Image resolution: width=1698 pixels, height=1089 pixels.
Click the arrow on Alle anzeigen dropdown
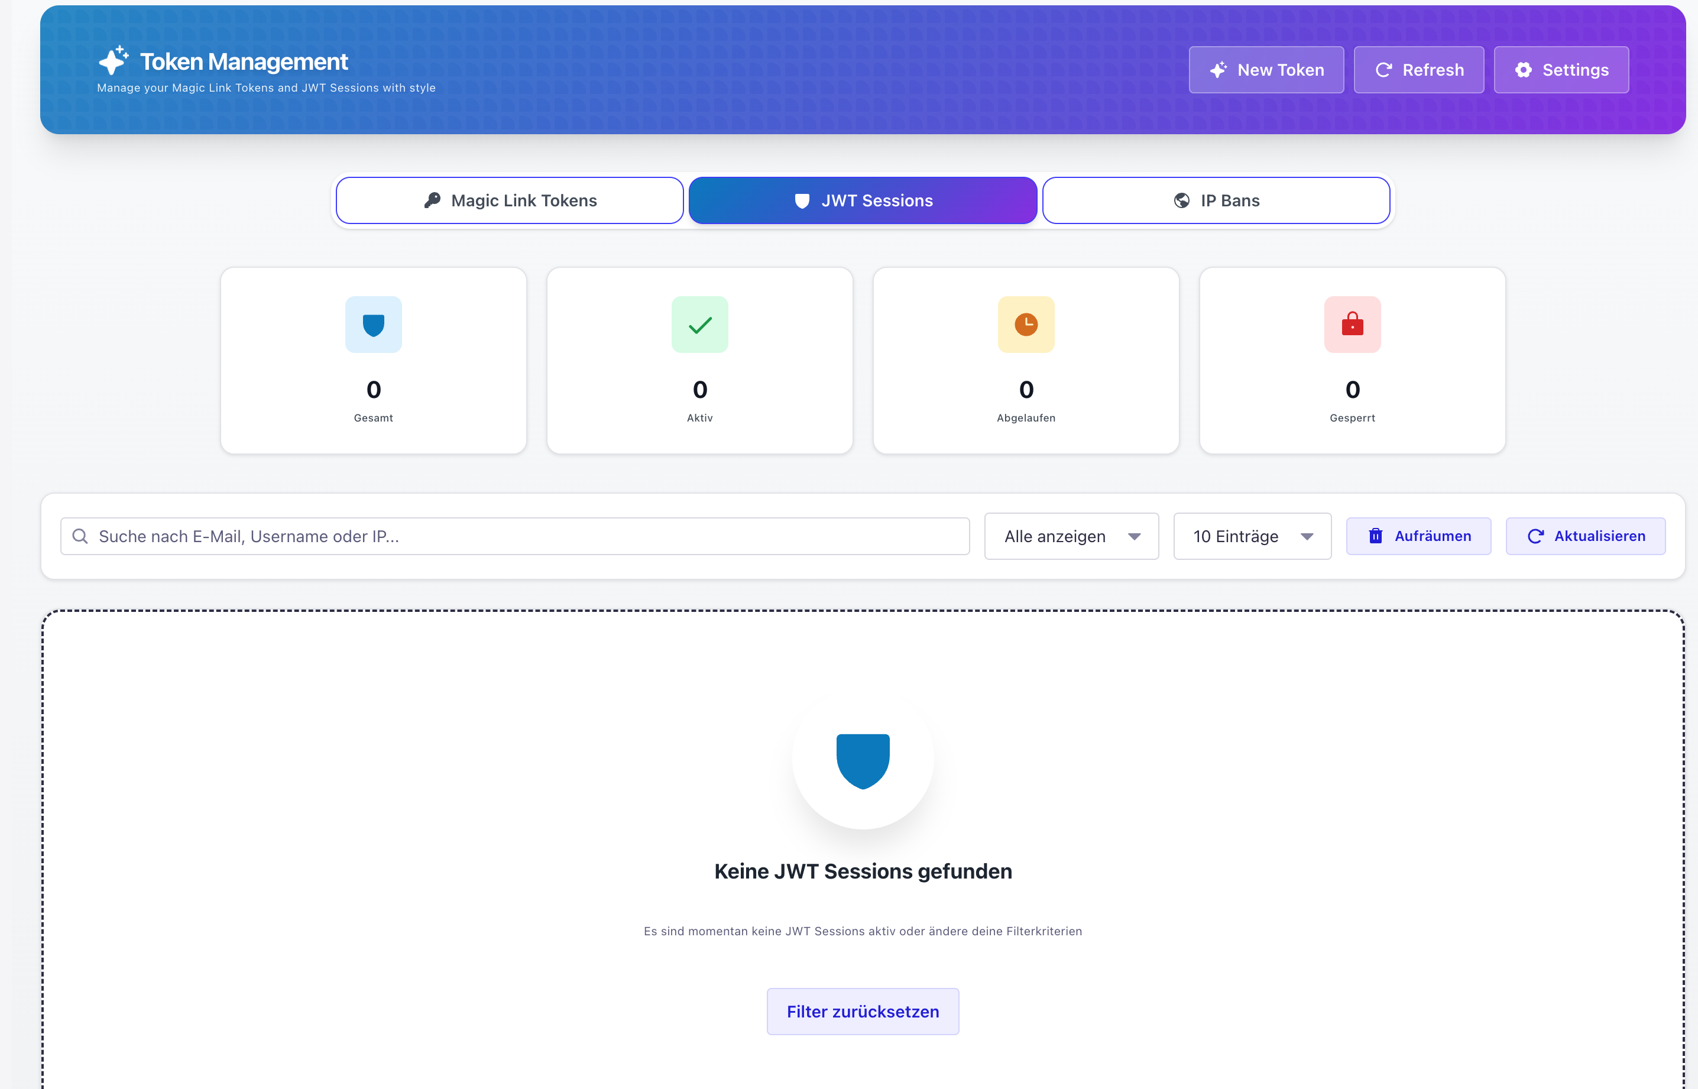(x=1133, y=537)
